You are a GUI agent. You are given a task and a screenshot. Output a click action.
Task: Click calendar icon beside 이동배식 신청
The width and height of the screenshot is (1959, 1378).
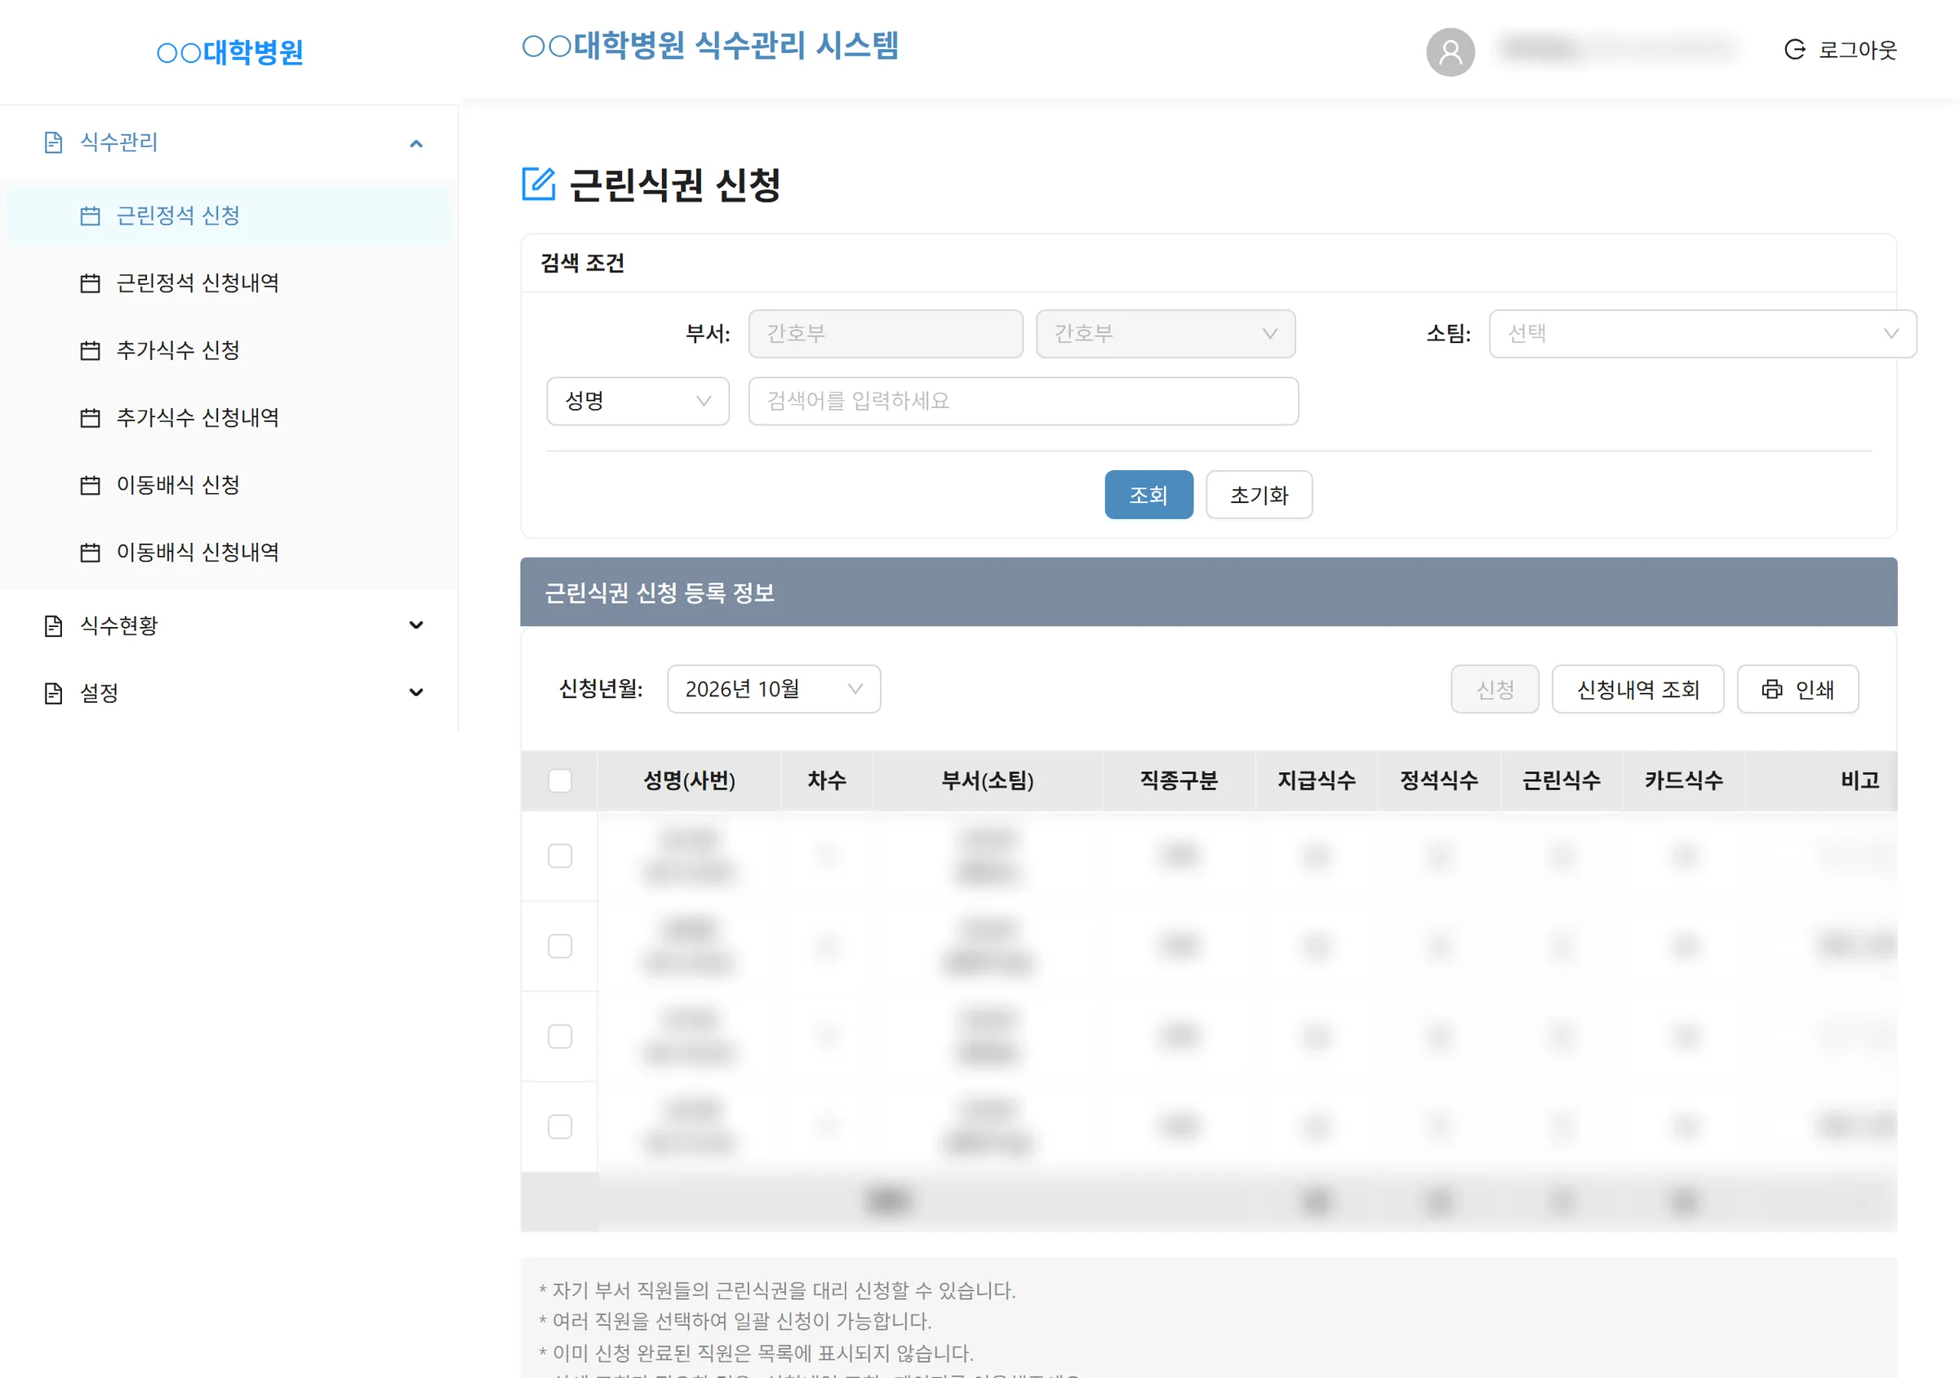pyautogui.click(x=90, y=486)
